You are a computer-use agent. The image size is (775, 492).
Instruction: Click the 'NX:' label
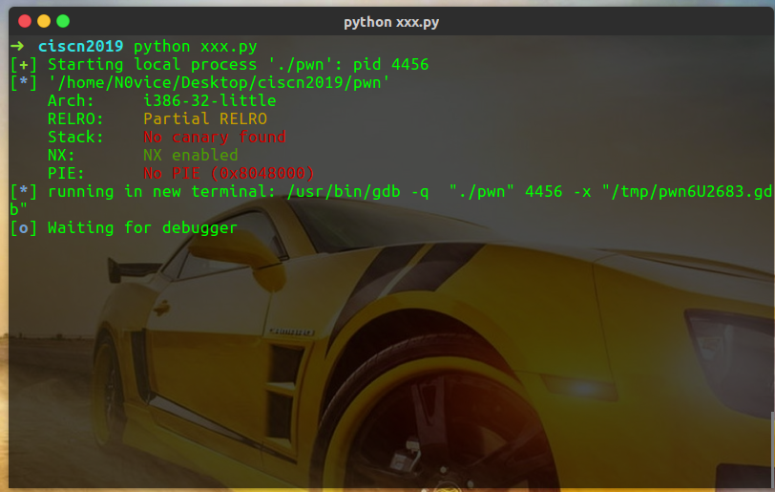(61, 155)
